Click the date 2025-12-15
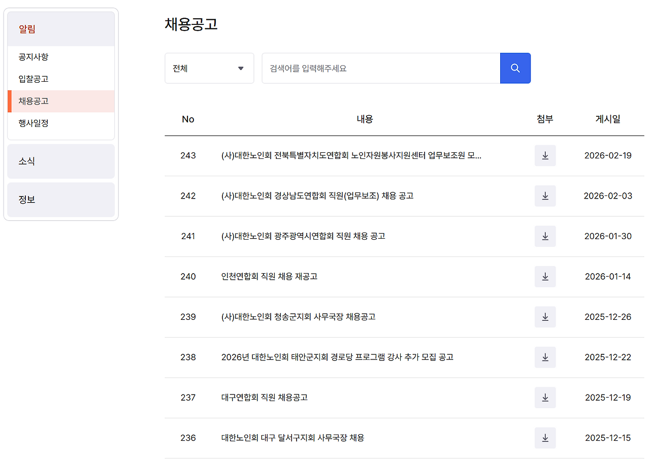This screenshot has width=650, height=461. tap(608, 438)
